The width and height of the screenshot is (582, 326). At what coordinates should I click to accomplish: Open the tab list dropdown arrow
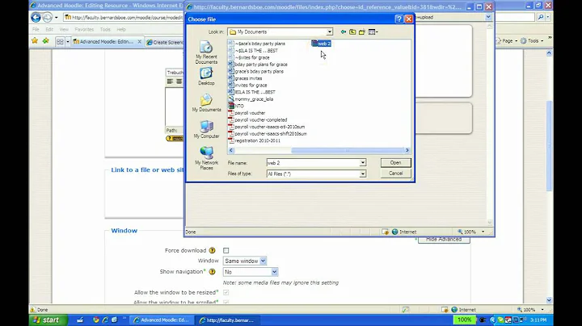point(68,41)
